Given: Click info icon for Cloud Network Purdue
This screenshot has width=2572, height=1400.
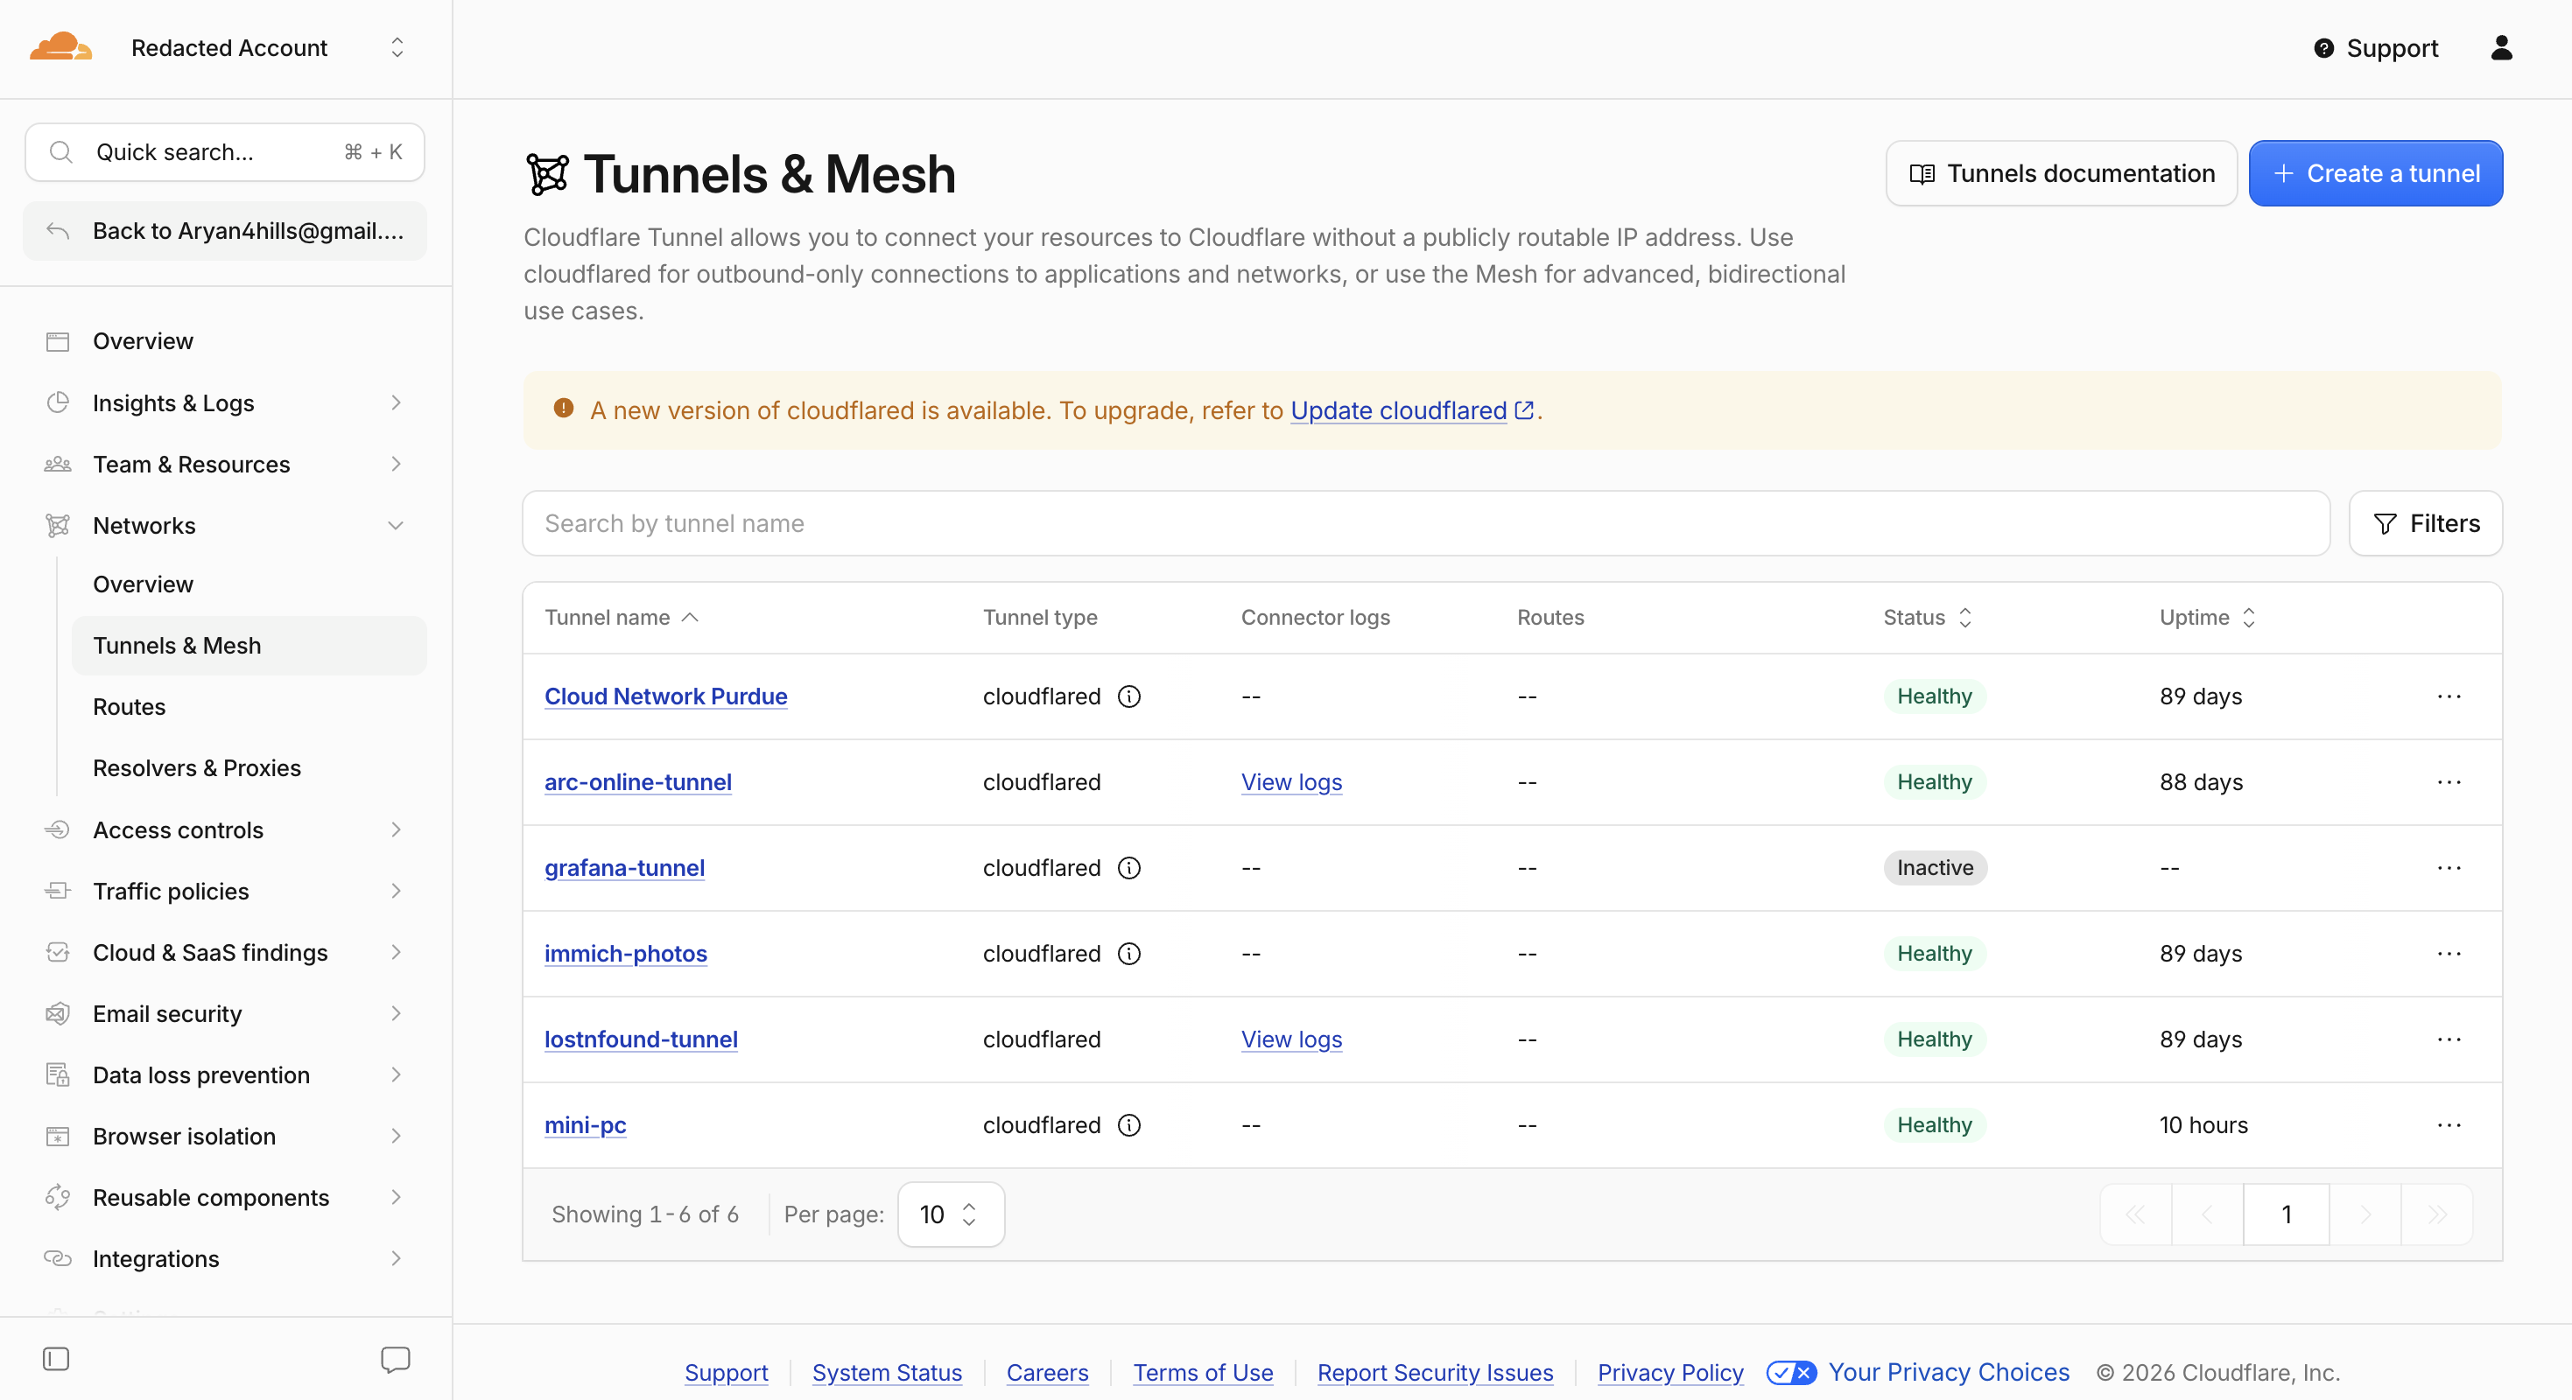Looking at the screenshot, I should (x=1129, y=696).
